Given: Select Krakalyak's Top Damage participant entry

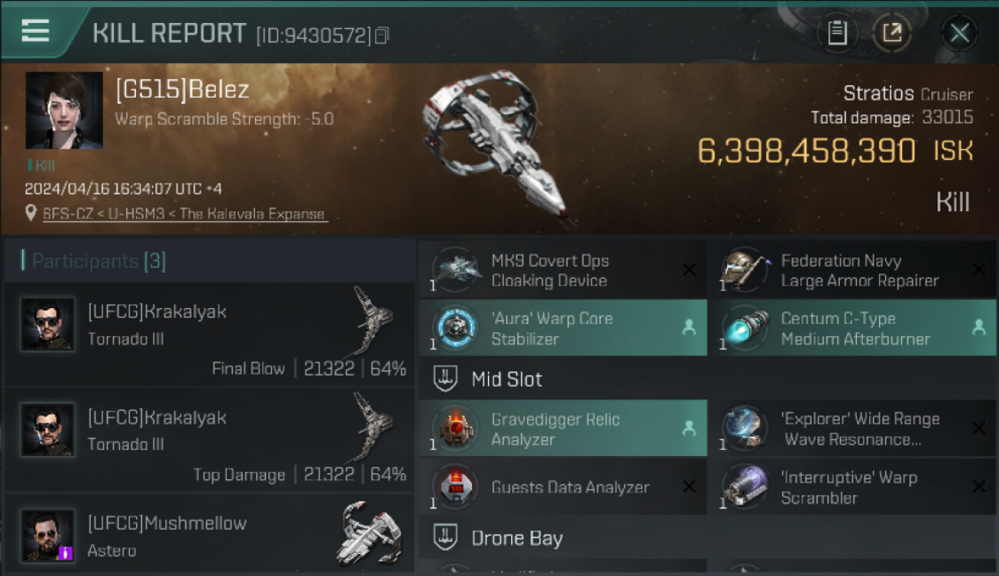Looking at the screenshot, I should click(209, 441).
